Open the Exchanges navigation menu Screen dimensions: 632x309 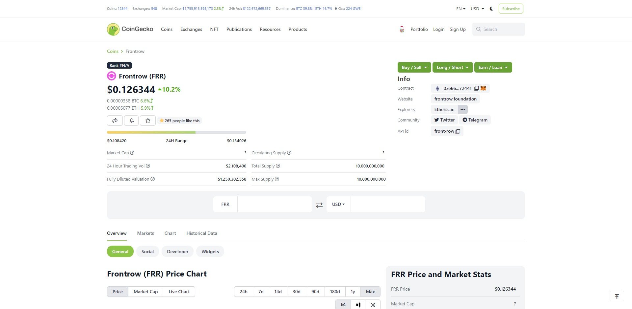[x=191, y=29]
